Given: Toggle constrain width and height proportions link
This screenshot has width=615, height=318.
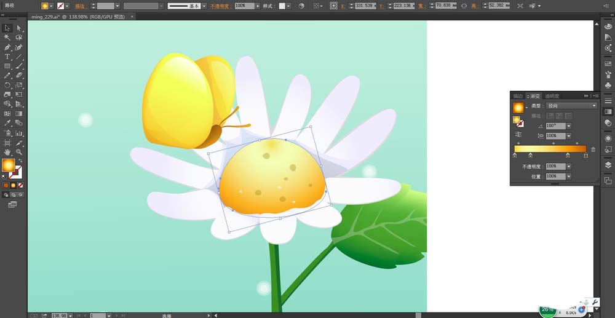Looking at the screenshot, I should point(464,6).
